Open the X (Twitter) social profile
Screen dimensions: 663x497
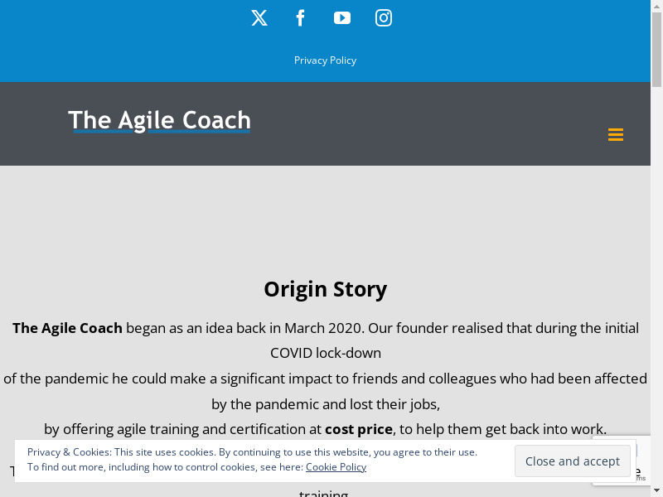coord(259,18)
